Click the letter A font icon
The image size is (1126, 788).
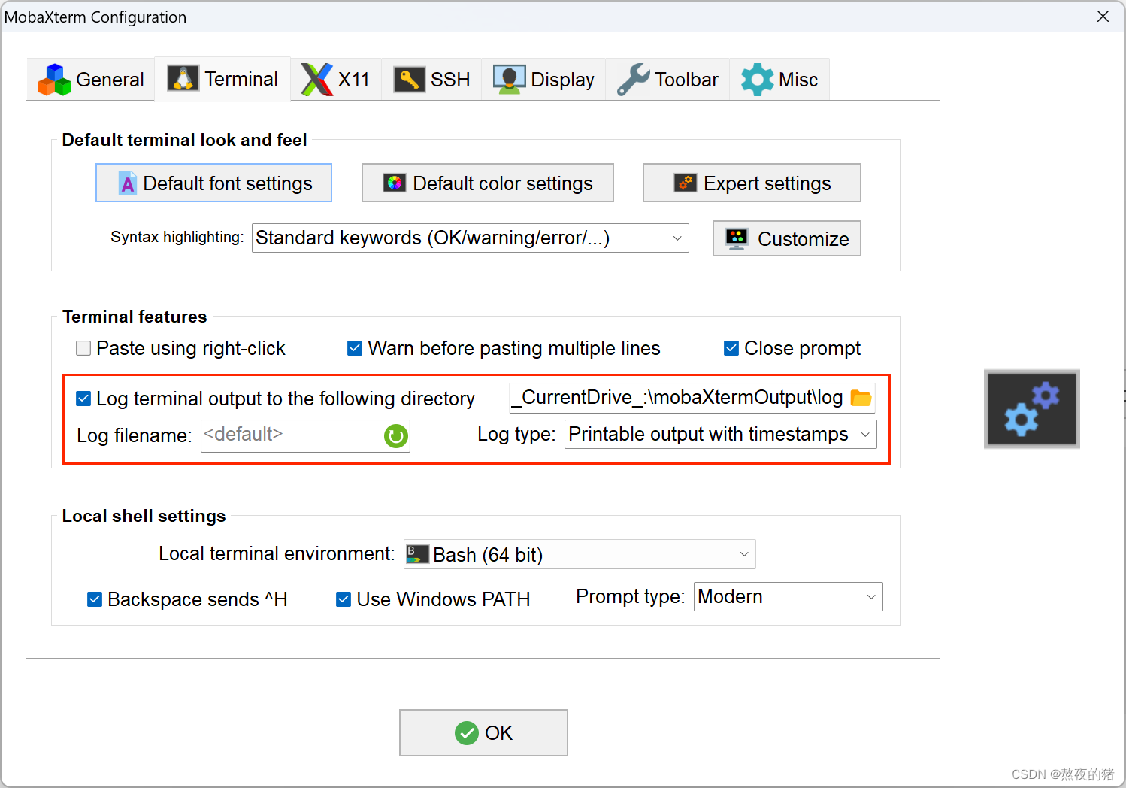128,183
